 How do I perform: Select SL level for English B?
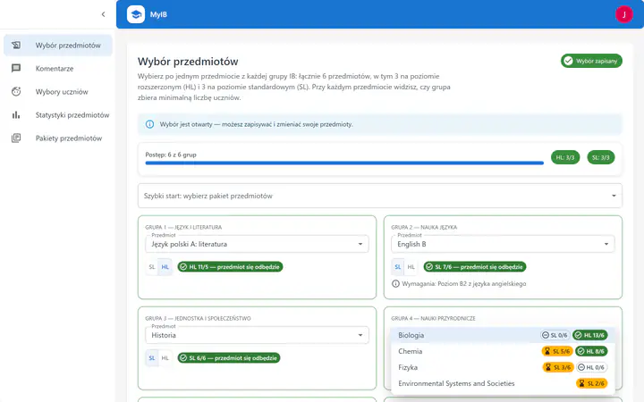(397, 266)
